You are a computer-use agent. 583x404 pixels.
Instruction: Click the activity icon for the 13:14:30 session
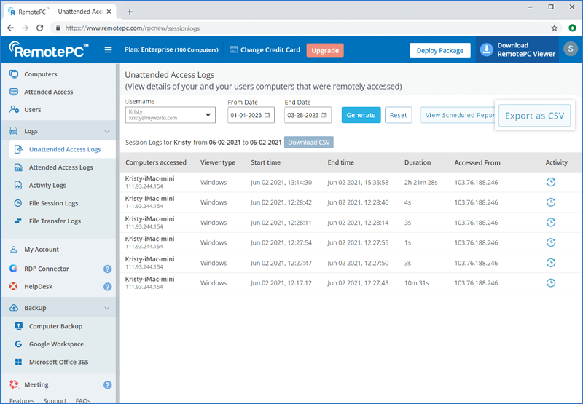pyautogui.click(x=551, y=182)
